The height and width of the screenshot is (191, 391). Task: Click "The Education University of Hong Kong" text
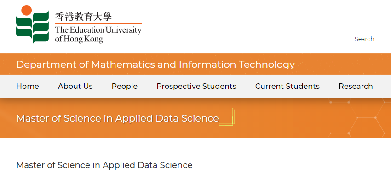pos(98,35)
